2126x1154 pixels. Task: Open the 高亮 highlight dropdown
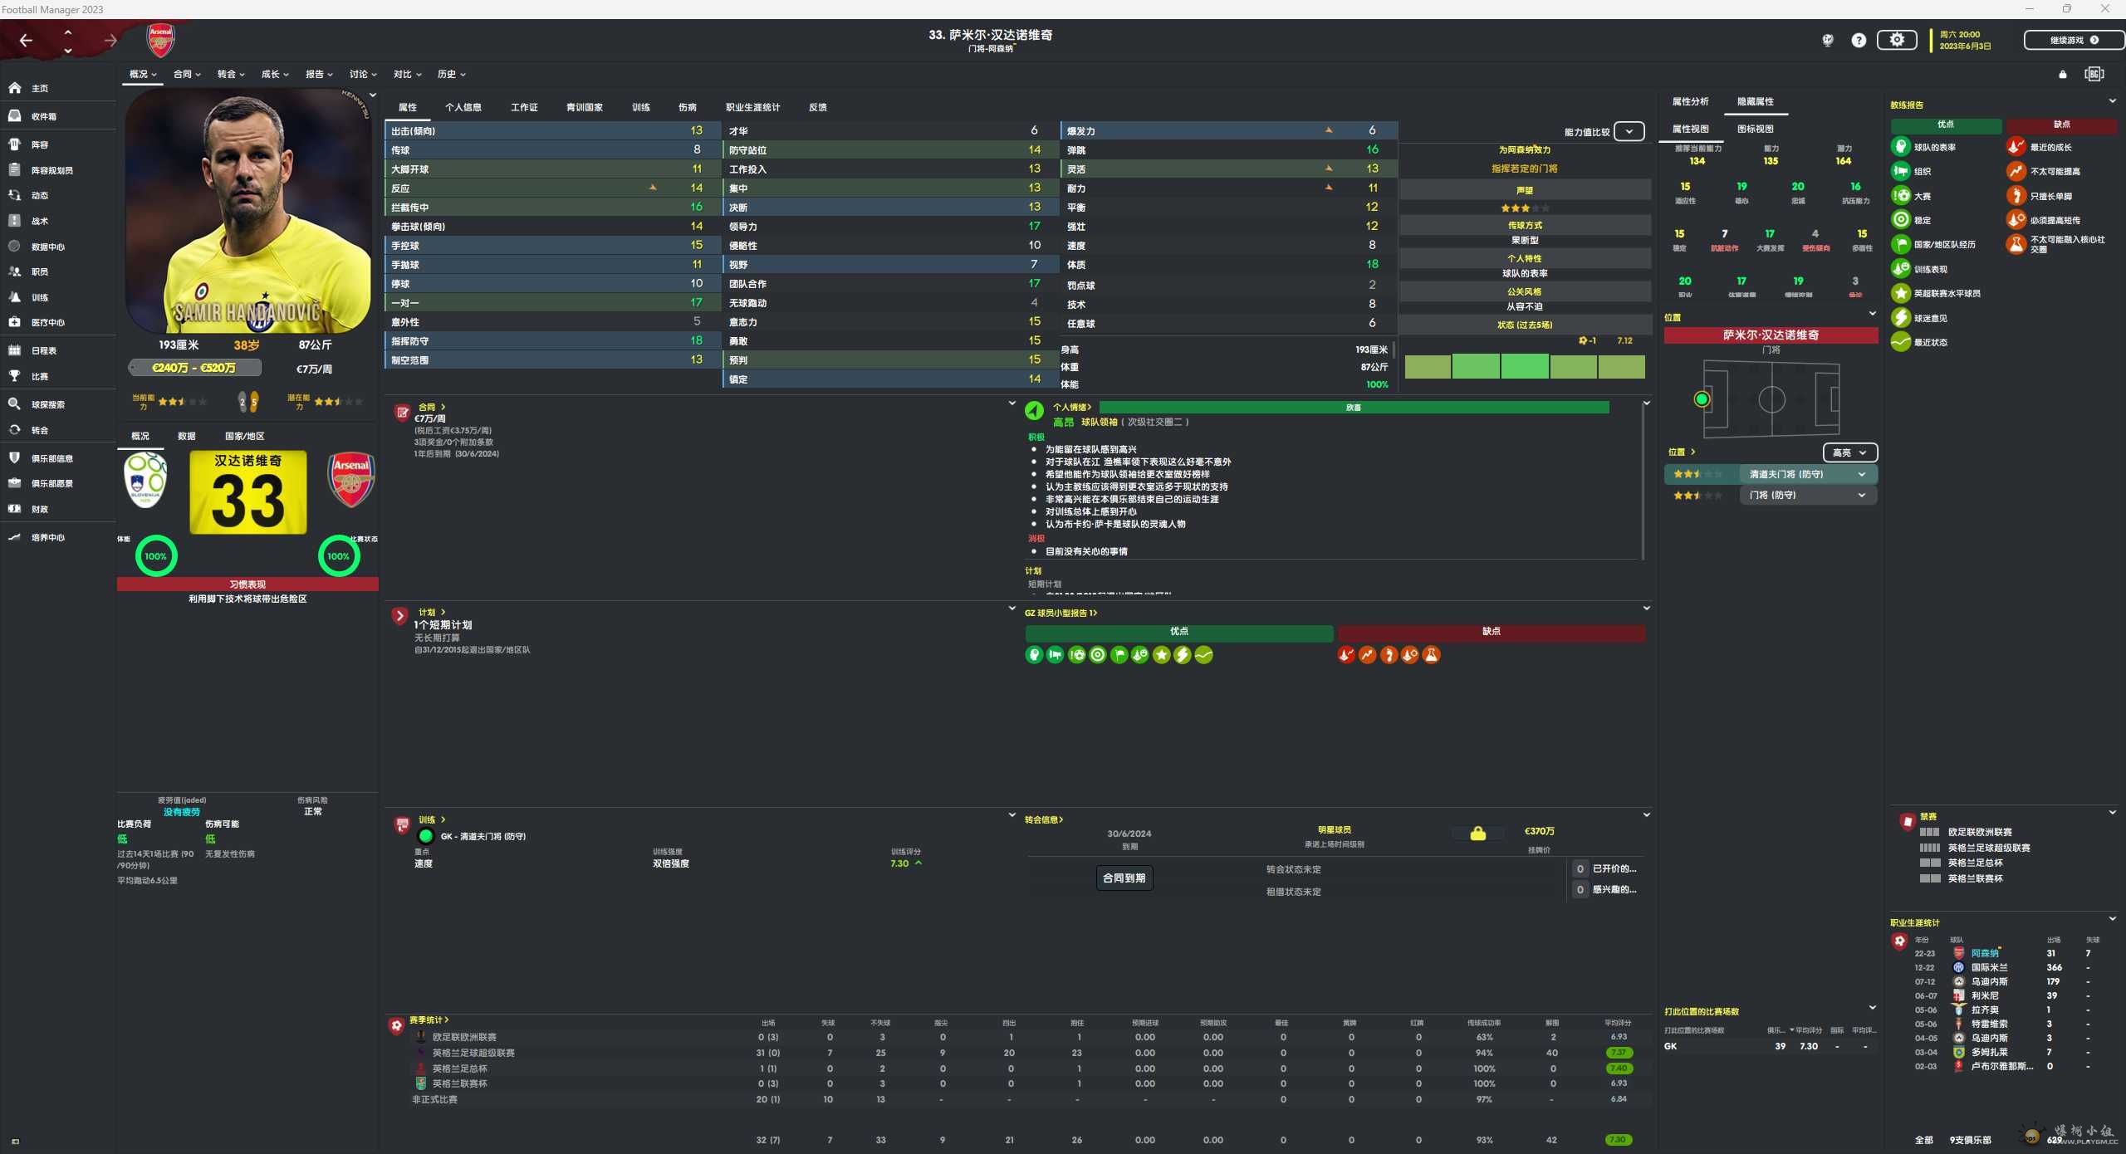[x=1849, y=452]
